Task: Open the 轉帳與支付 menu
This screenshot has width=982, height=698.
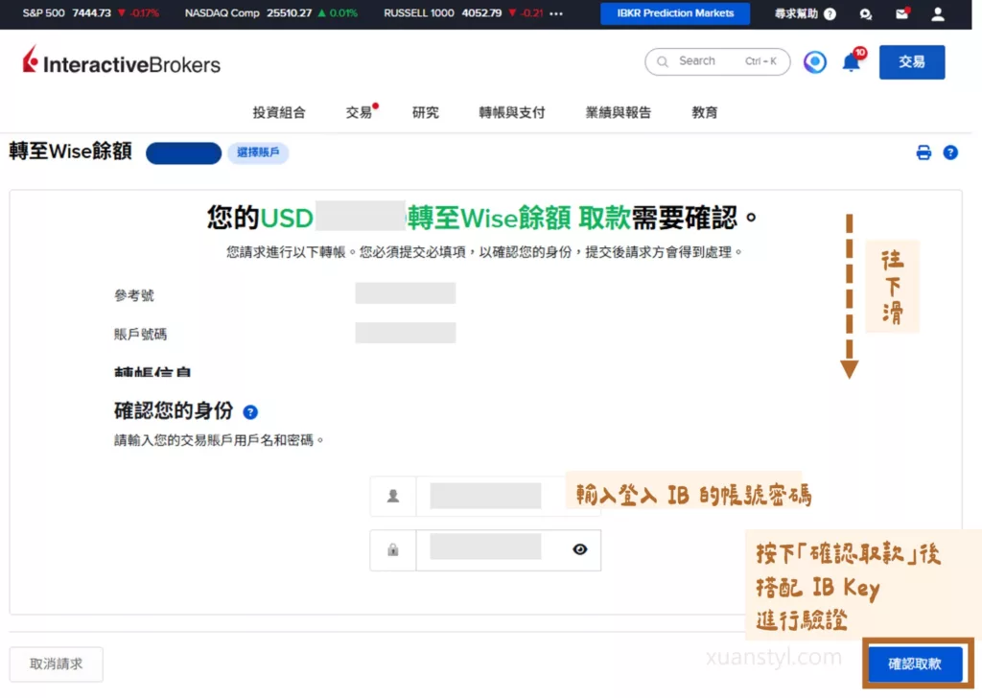Action: 512,113
